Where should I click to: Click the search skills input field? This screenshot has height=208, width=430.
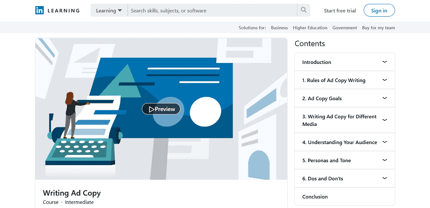click(x=212, y=10)
